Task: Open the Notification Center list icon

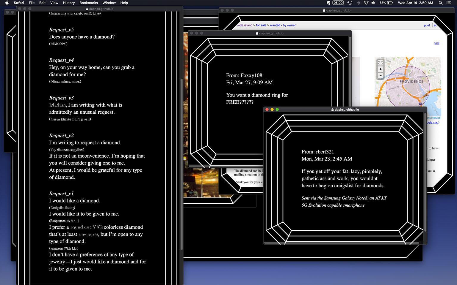Action: [x=449, y=3]
